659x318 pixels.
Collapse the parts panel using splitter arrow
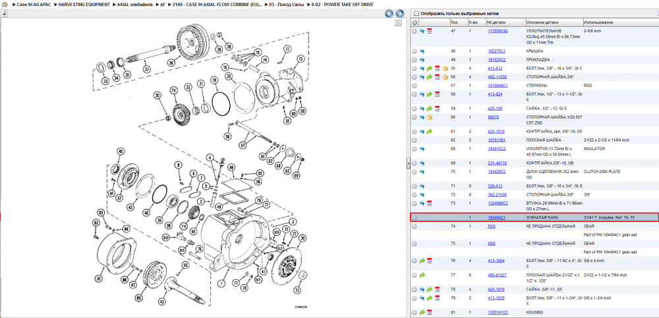(x=408, y=164)
